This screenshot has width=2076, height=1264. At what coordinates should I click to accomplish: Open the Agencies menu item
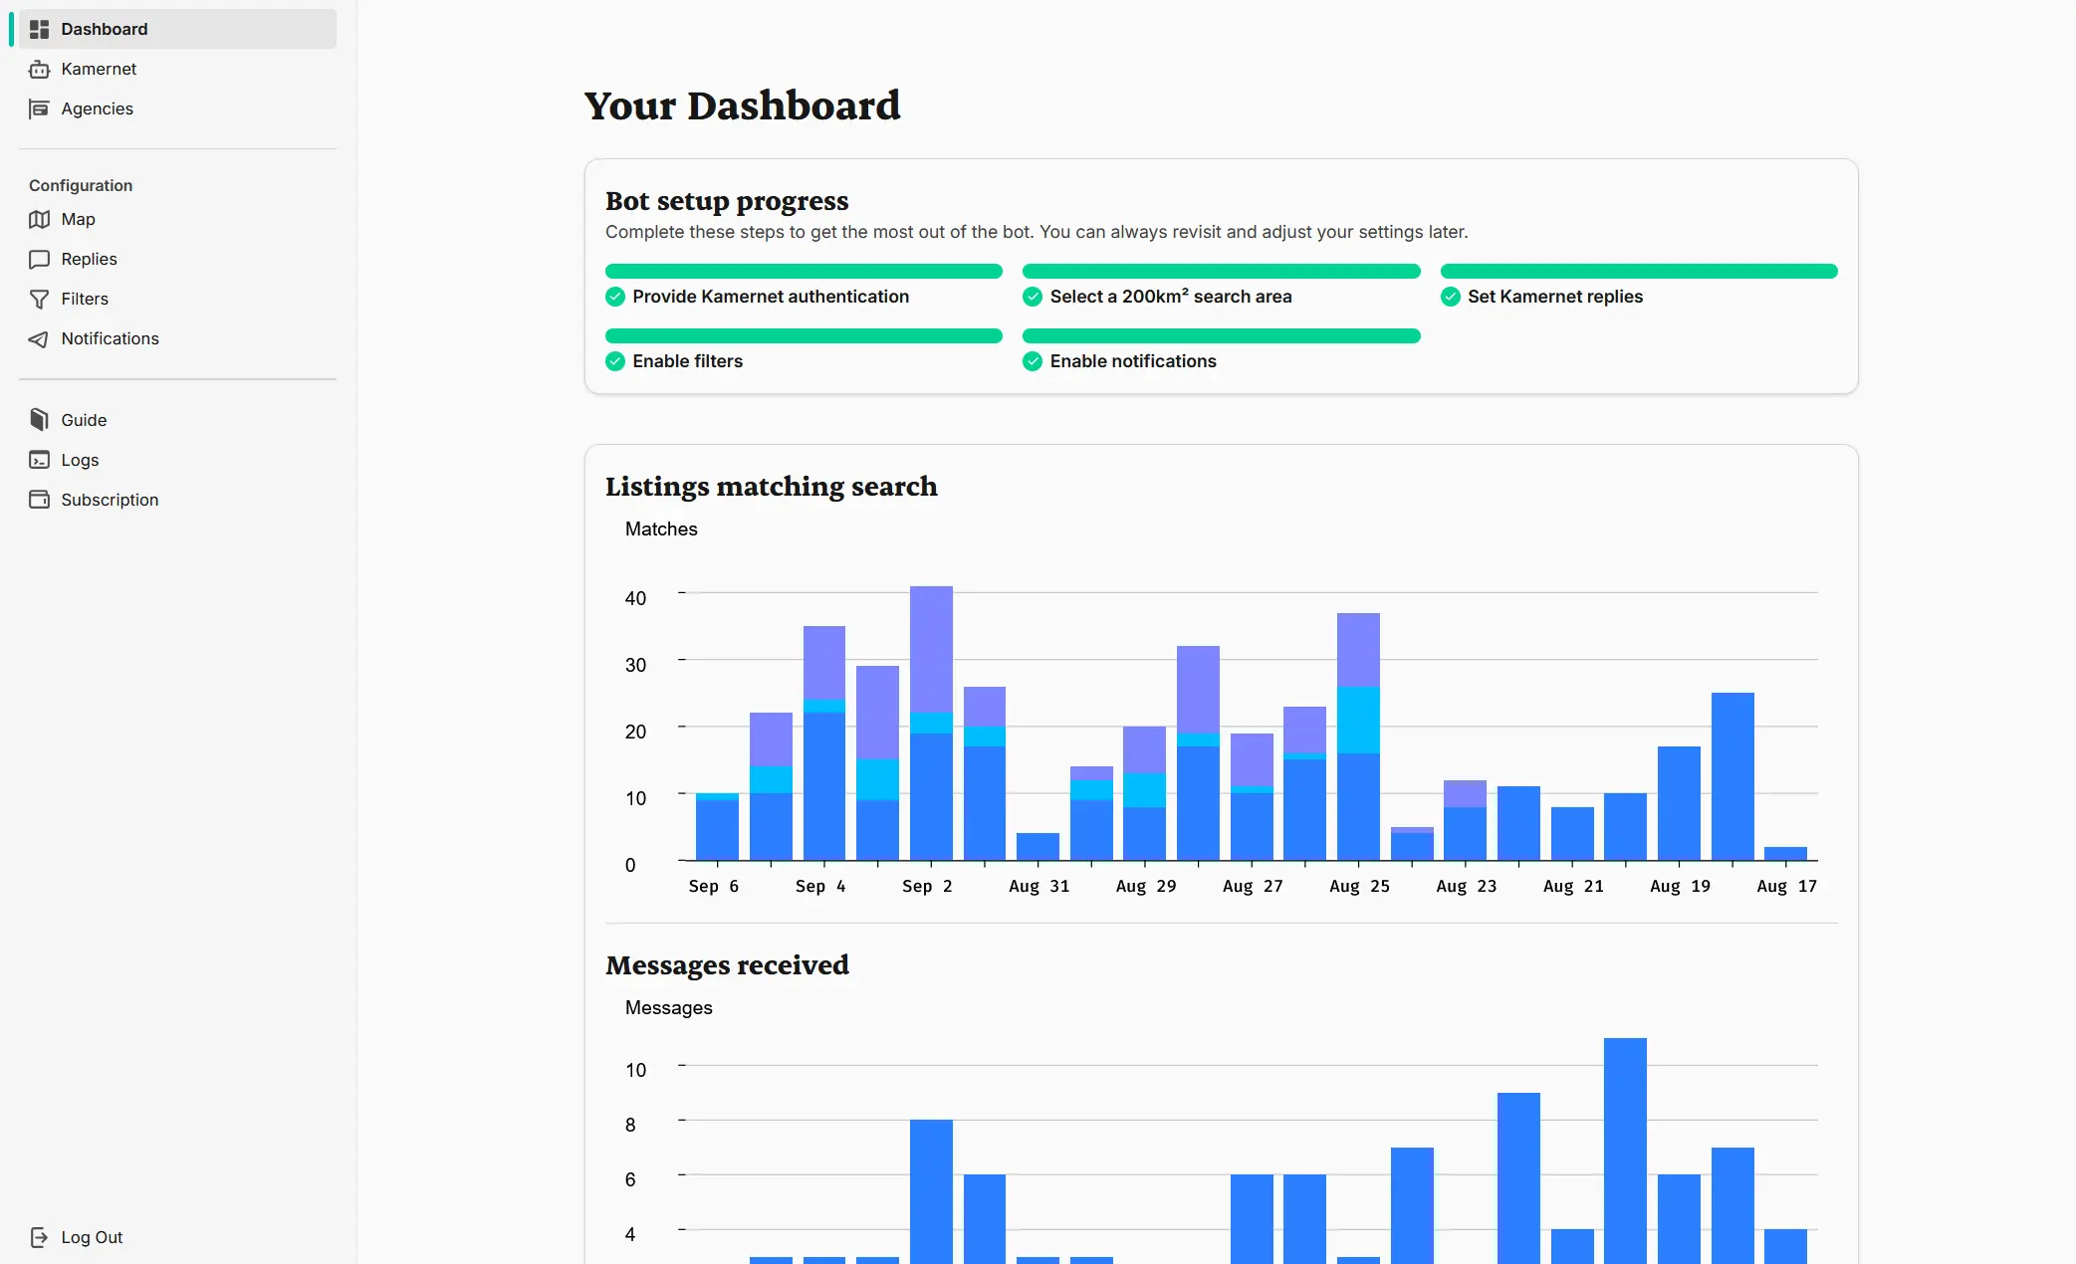tap(97, 108)
